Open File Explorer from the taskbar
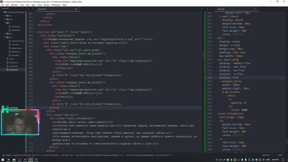Viewport: 288px width, 162px height. click(x=14, y=160)
